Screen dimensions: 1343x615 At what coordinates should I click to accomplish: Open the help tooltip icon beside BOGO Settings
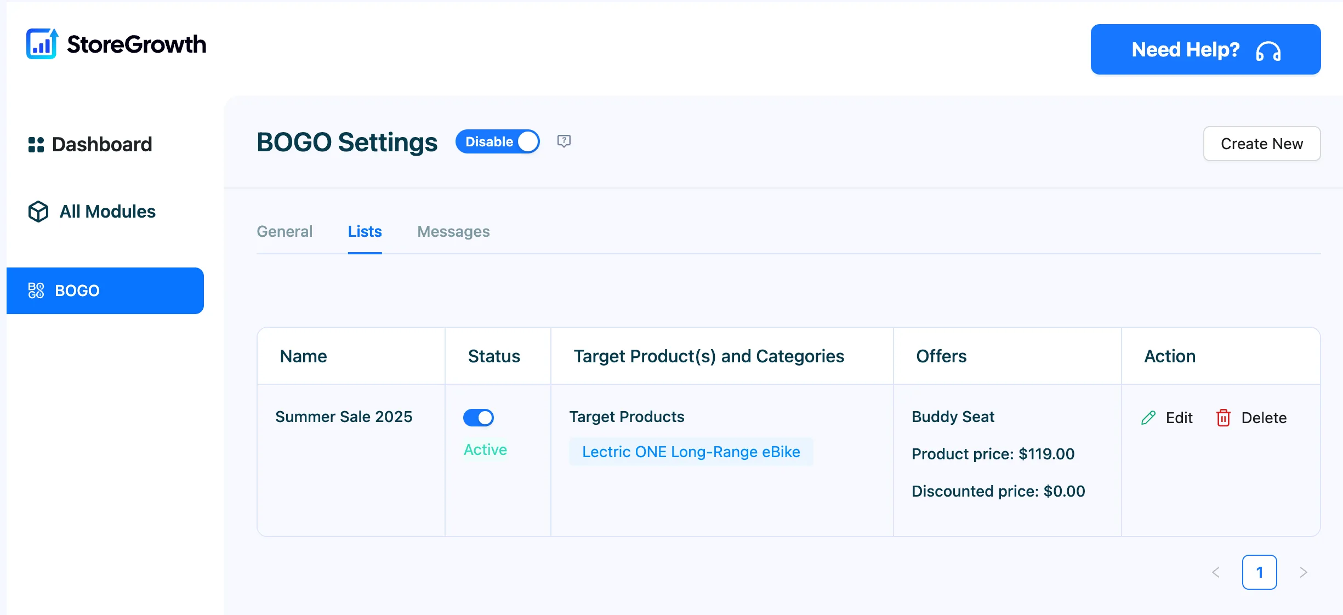[x=564, y=141]
